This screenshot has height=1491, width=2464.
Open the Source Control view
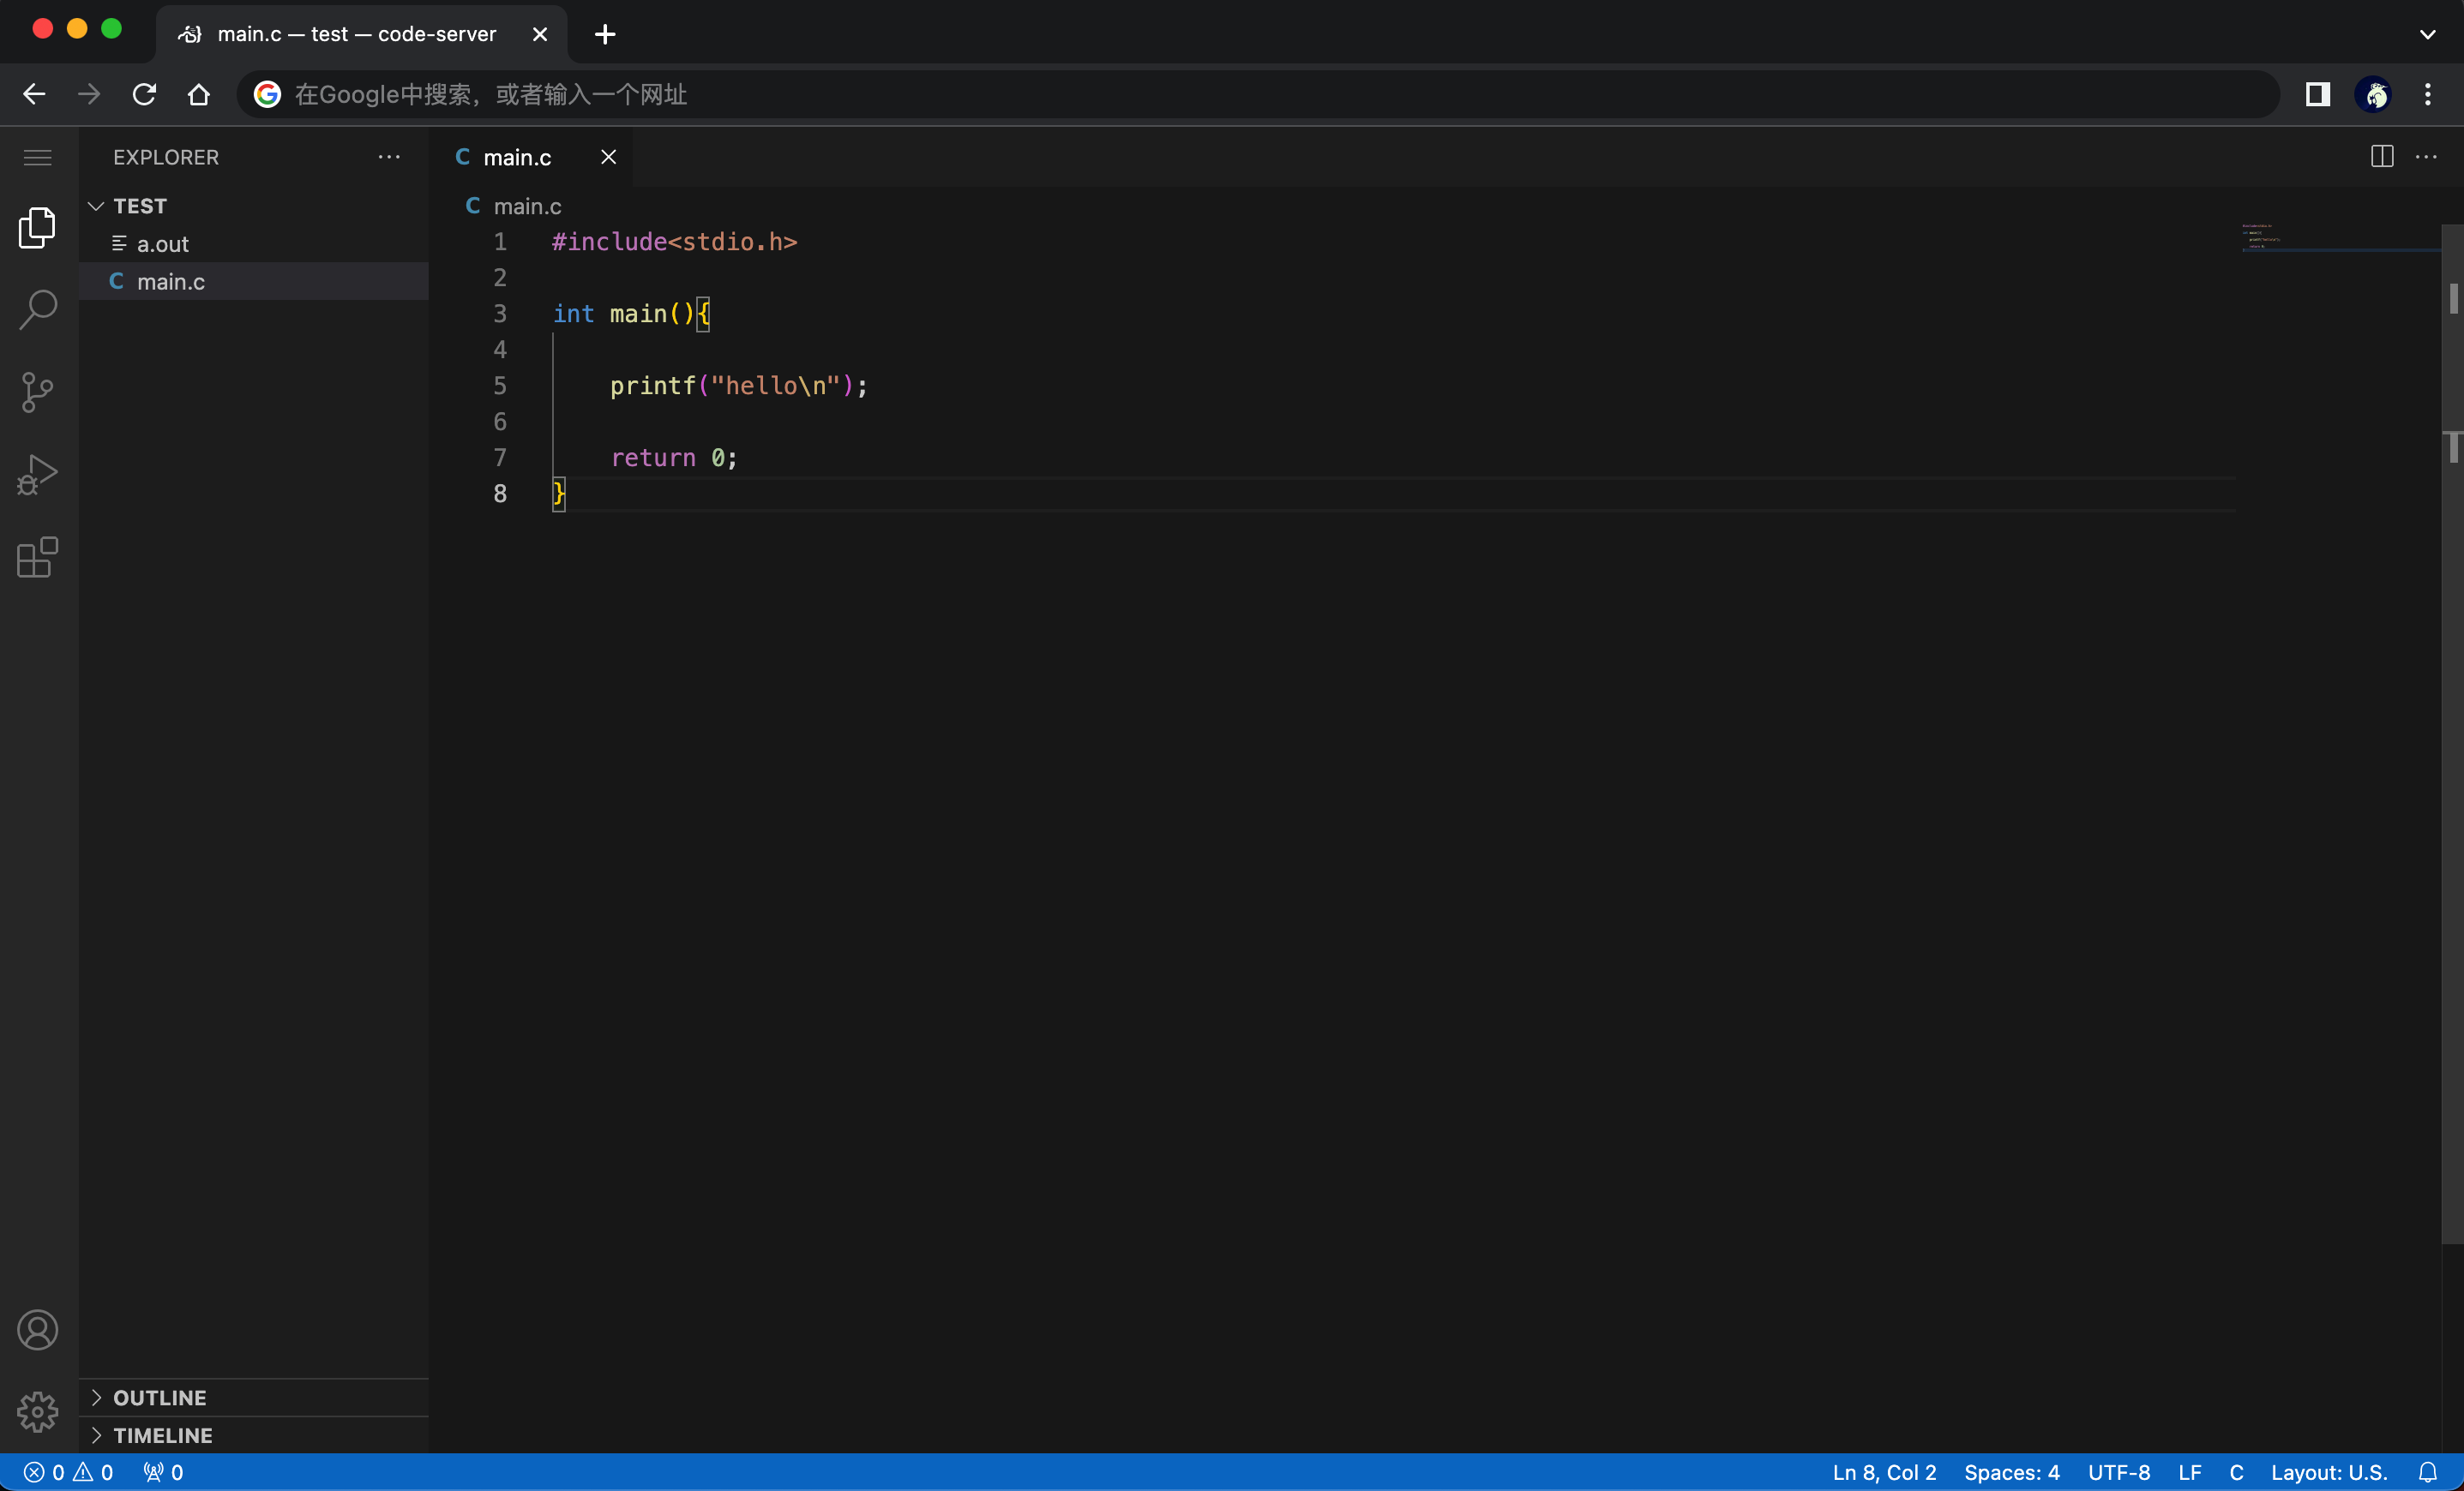tap(38, 392)
